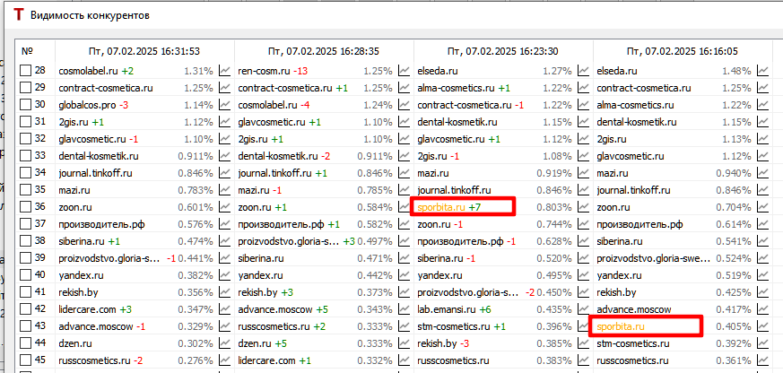Viewport: 783px width, 373px height.
Task: Check the box for row 35
Action: pos(25,190)
